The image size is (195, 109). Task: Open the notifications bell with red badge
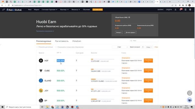tap(181, 9)
